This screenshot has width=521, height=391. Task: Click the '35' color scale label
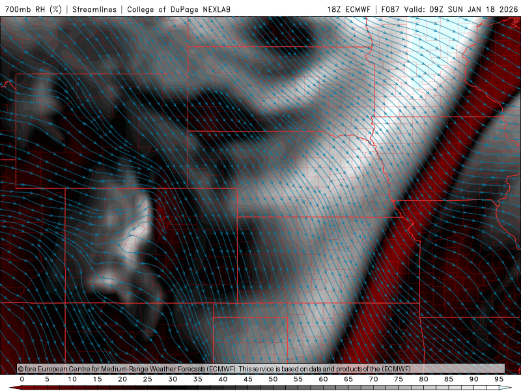click(x=198, y=379)
